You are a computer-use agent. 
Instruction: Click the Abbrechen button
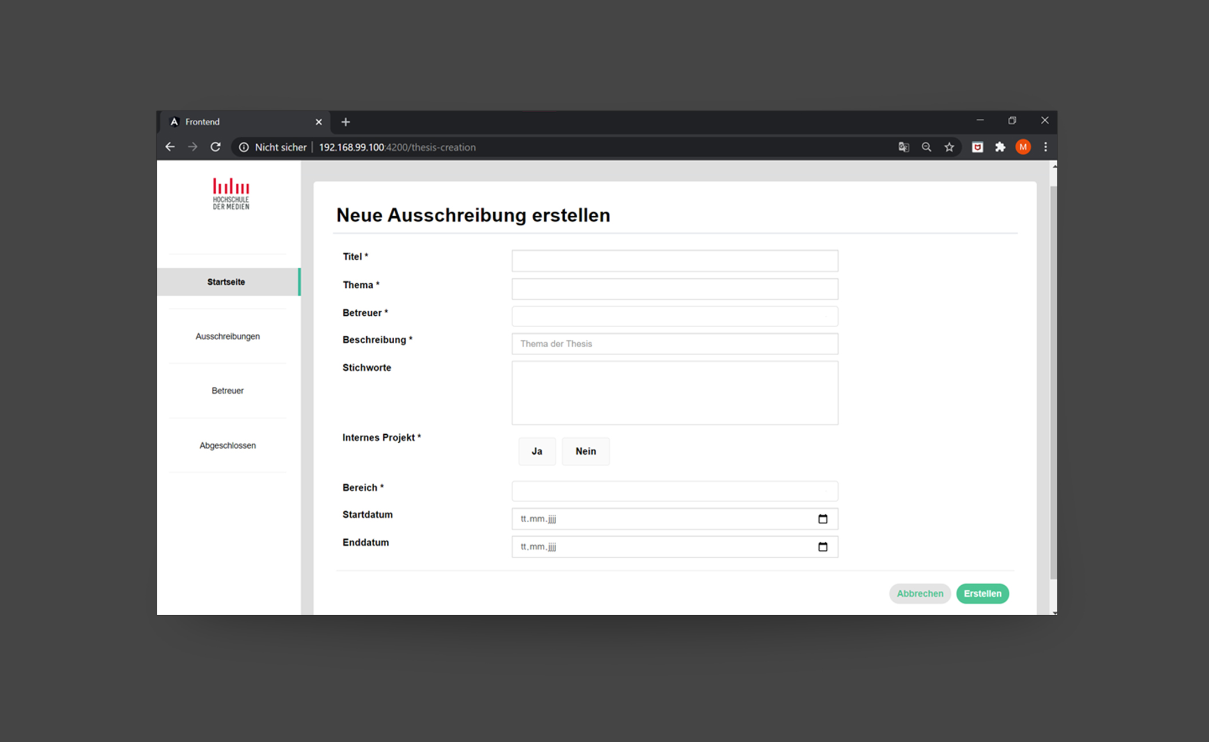coord(920,594)
